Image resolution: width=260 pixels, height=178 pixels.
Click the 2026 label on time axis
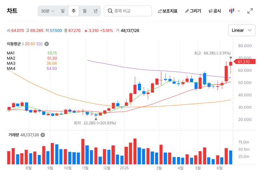pyautogui.click(x=124, y=168)
